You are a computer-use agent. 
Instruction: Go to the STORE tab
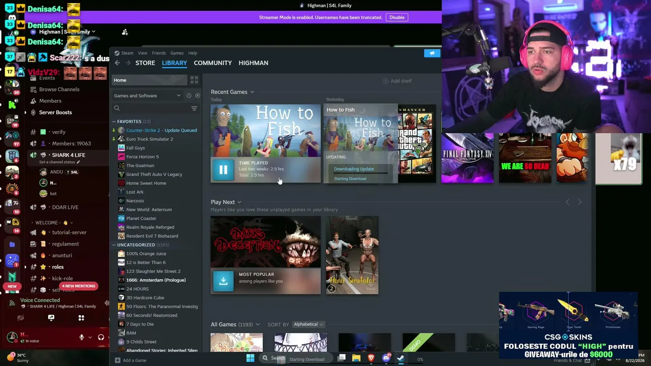pos(145,63)
